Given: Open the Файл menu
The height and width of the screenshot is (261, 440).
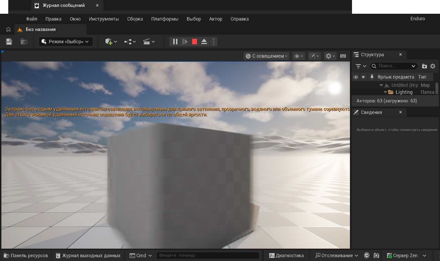Looking at the screenshot, I should pos(32,19).
